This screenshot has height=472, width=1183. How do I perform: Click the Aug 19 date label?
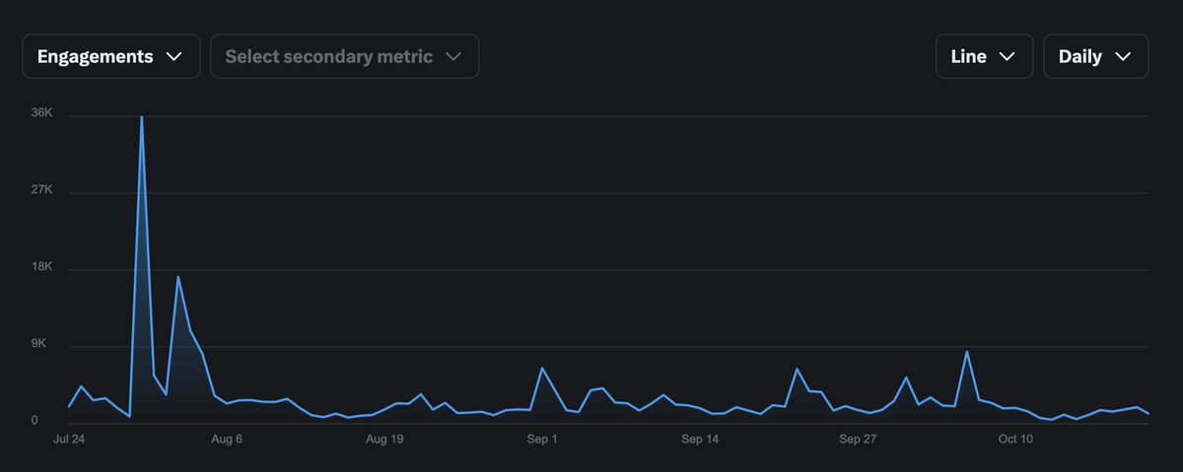pos(384,438)
